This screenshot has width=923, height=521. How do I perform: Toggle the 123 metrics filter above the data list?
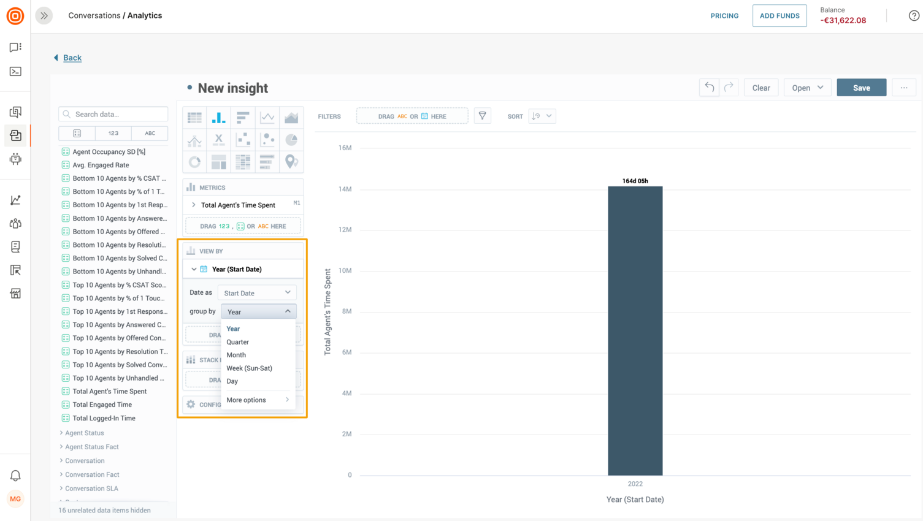[x=114, y=133]
